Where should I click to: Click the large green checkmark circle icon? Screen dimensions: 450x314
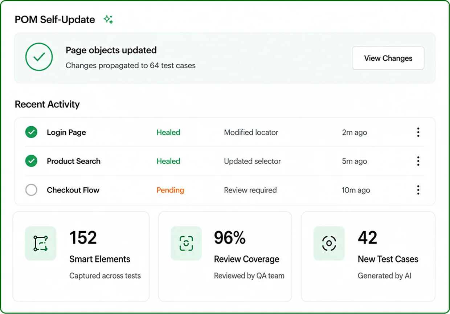[x=39, y=57]
